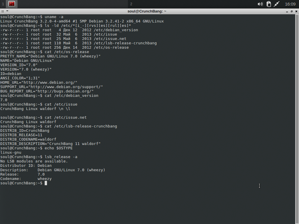Click the 'Distributor ID: Debian' line
299x224 pixels.
pos(26,166)
